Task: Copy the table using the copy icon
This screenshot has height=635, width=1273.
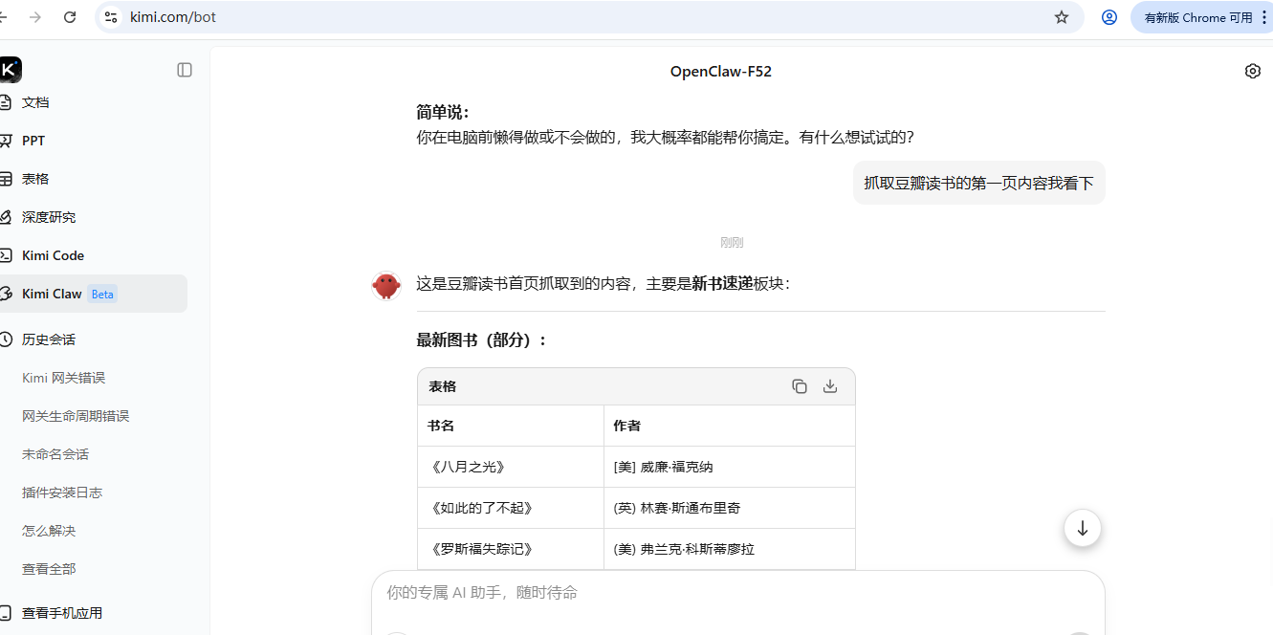Action: 800,386
